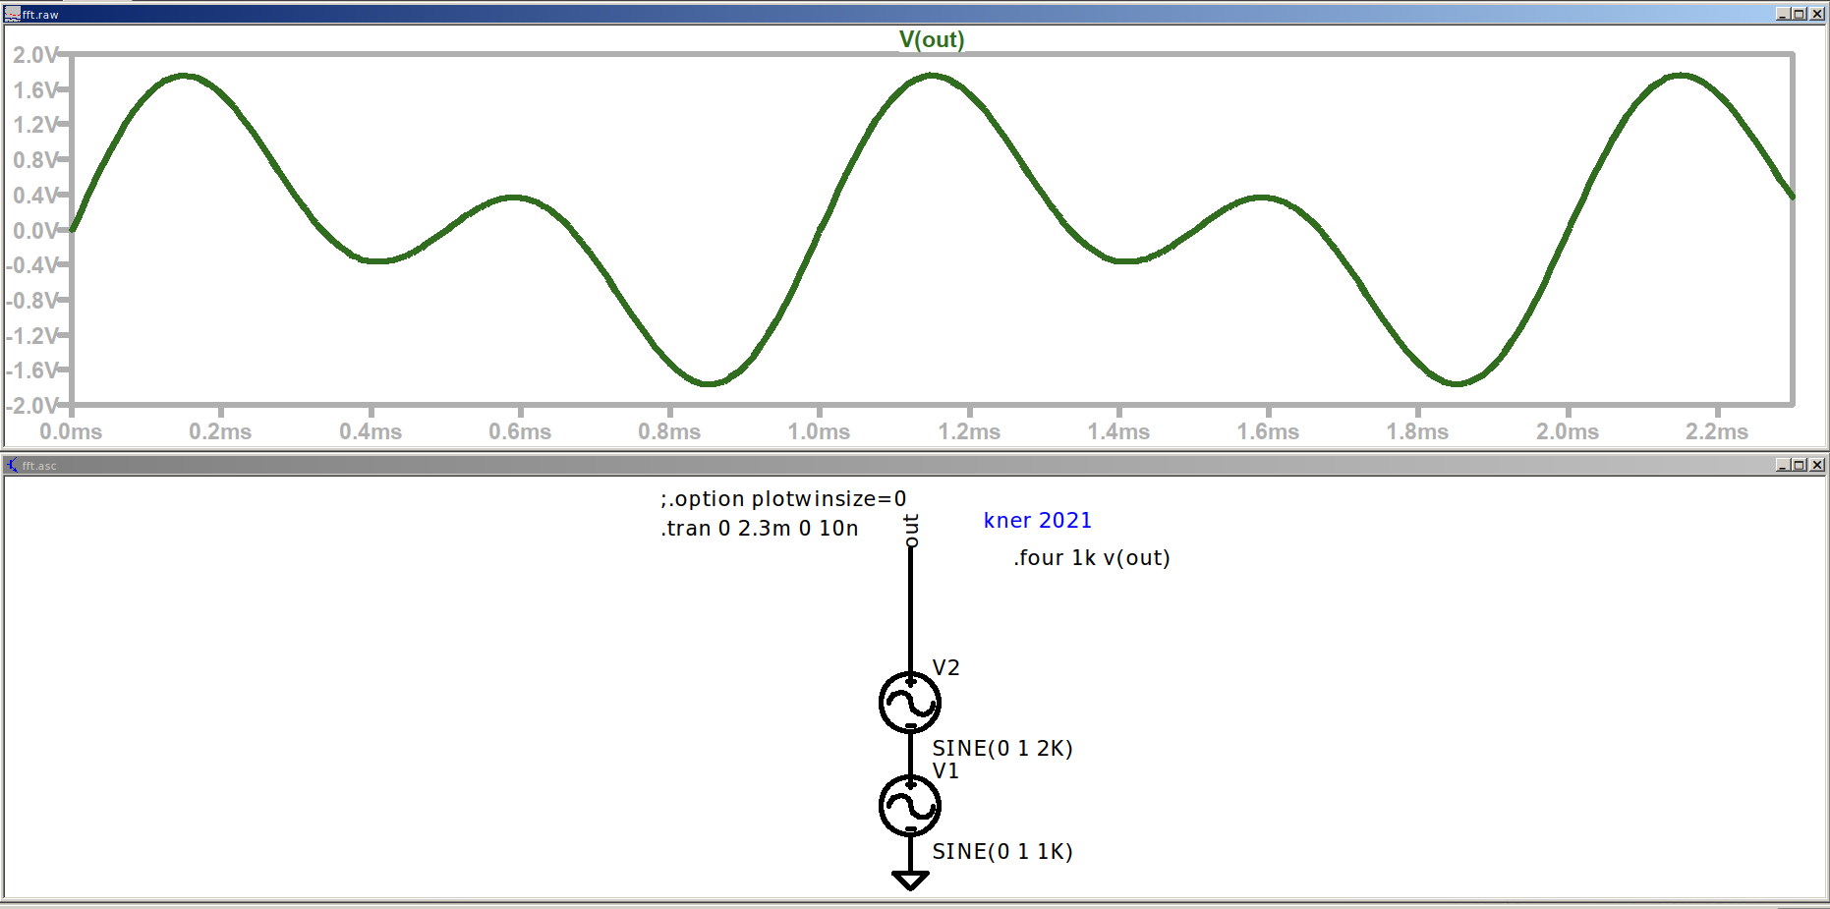Select the .four 1k v(out) directive
Viewport: 1830px width, 909px height.
(1091, 558)
